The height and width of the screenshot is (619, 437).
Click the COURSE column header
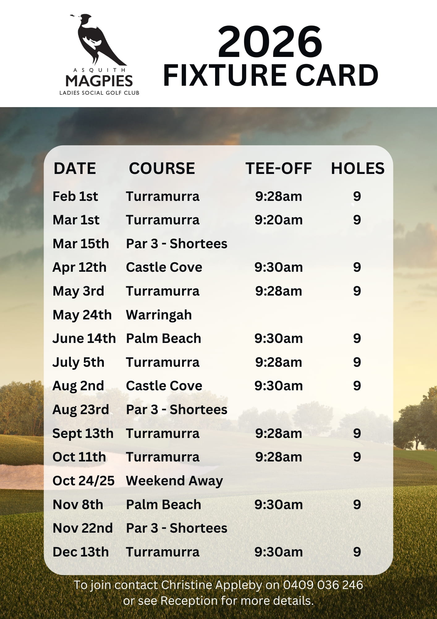click(x=162, y=169)
